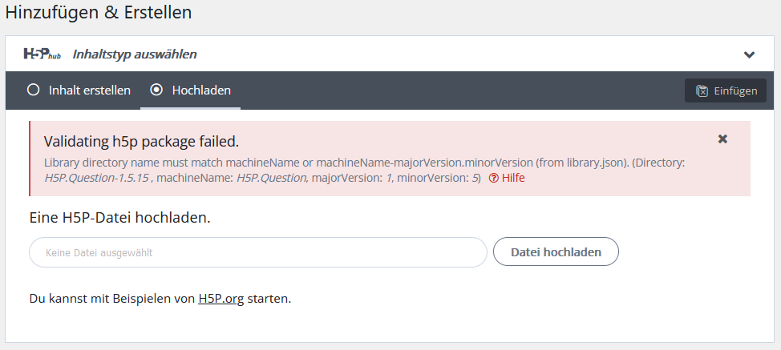
Task: Click the red question mark help icon
Action: pyautogui.click(x=494, y=178)
